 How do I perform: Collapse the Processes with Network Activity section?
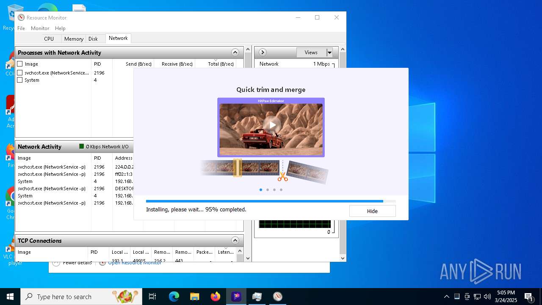pyautogui.click(x=235, y=53)
